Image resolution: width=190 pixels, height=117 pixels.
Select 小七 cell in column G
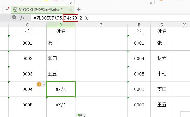pos(162,74)
